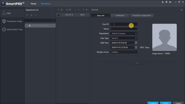This screenshot has height=104, width=185.
Task: Switch to the Permission configuration tab
Action: point(142,16)
